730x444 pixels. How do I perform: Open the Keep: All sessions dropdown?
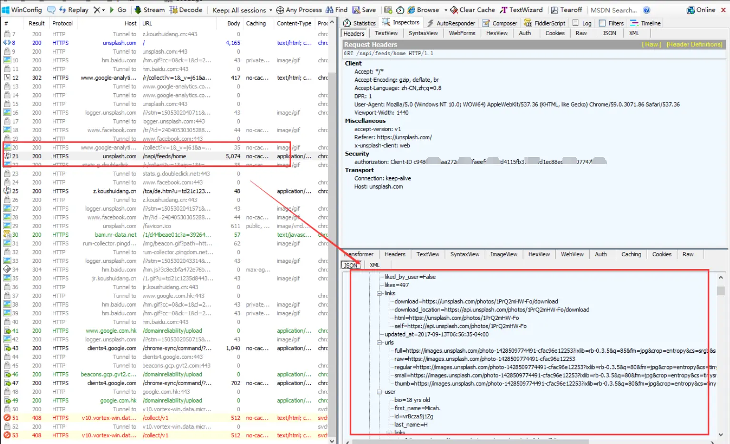(242, 10)
